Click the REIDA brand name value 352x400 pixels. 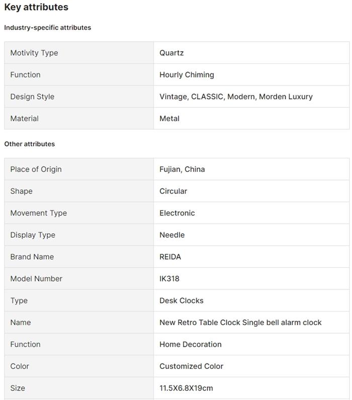170,257
